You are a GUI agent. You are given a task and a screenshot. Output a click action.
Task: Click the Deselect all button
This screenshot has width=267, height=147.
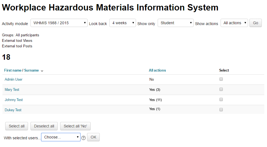(44, 126)
